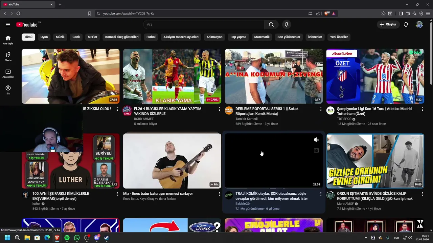The image size is (433, 243).
Task: Open the GİZLİCE ORKUNUN EVİNE GİRDİM thumbnail
Action: (375, 161)
